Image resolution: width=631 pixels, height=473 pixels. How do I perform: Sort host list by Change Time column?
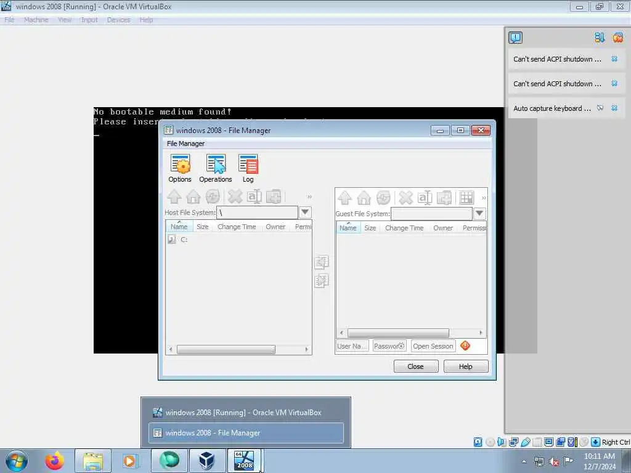tap(237, 227)
